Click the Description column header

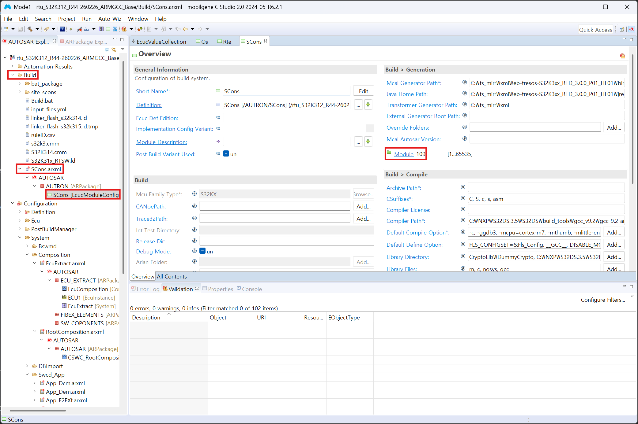coord(169,317)
